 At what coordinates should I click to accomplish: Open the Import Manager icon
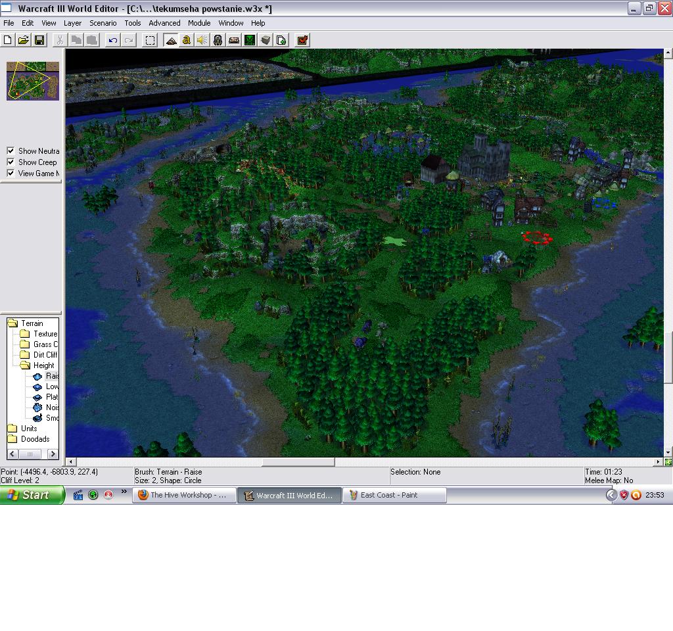click(x=281, y=40)
